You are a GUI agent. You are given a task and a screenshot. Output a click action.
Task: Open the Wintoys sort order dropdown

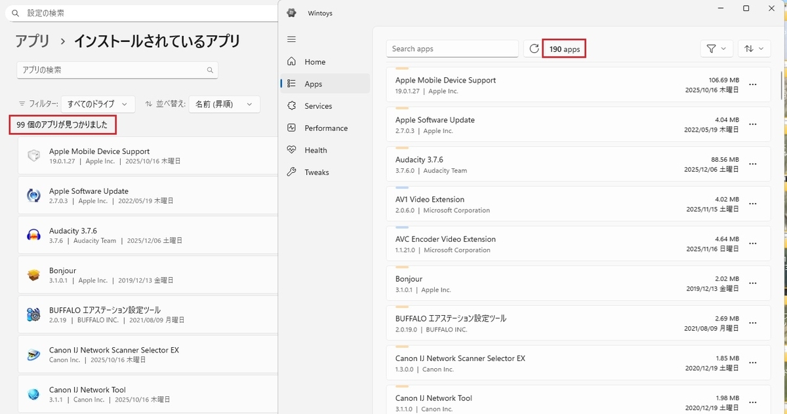coord(754,48)
